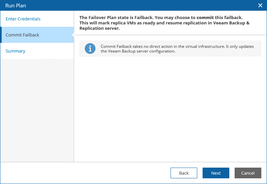The image size is (267, 184).
Task: Click the blue info icon
Action: point(90,49)
